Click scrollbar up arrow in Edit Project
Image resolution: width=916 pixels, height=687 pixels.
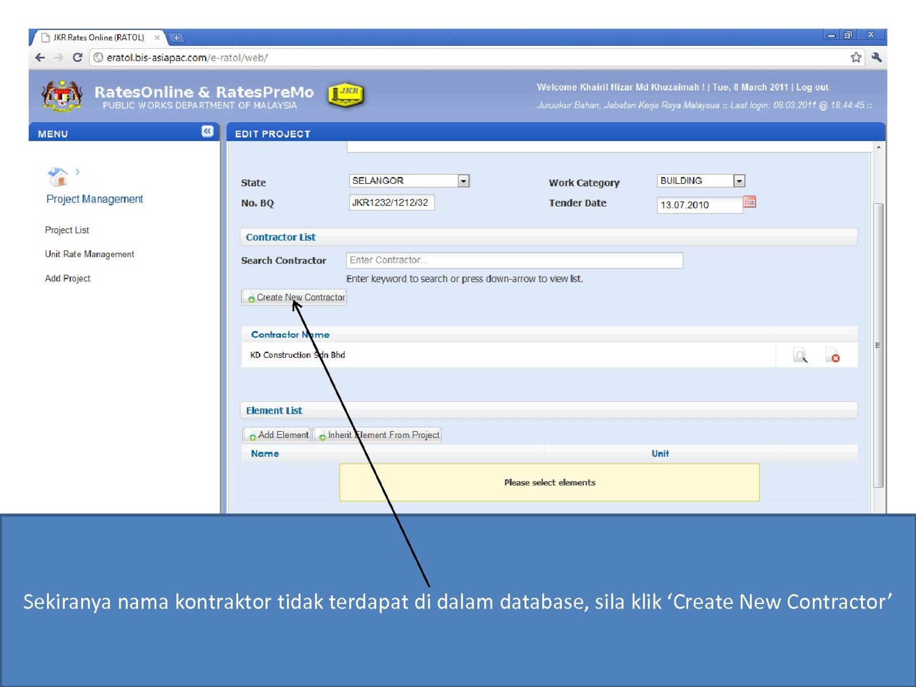[x=878, y=148]
